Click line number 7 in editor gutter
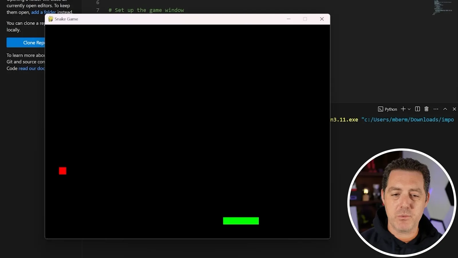This screenshot has width=458, height=258. tap(98, 10)
